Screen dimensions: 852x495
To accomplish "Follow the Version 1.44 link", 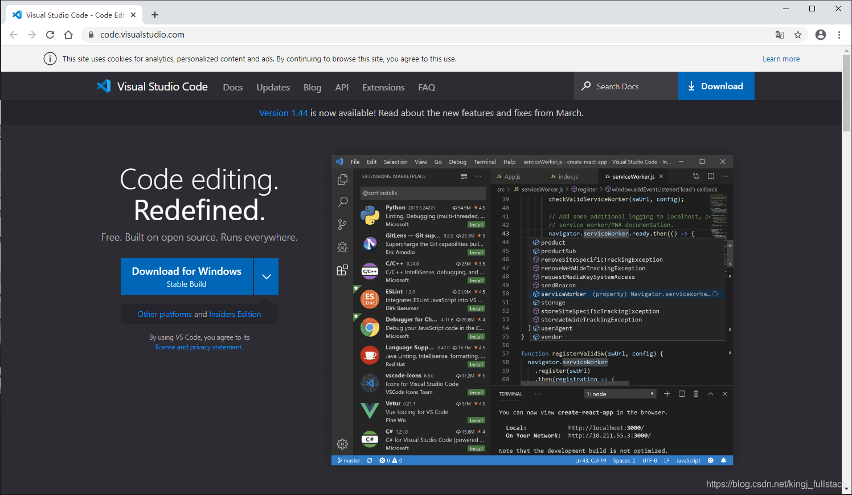I will 283,113.
